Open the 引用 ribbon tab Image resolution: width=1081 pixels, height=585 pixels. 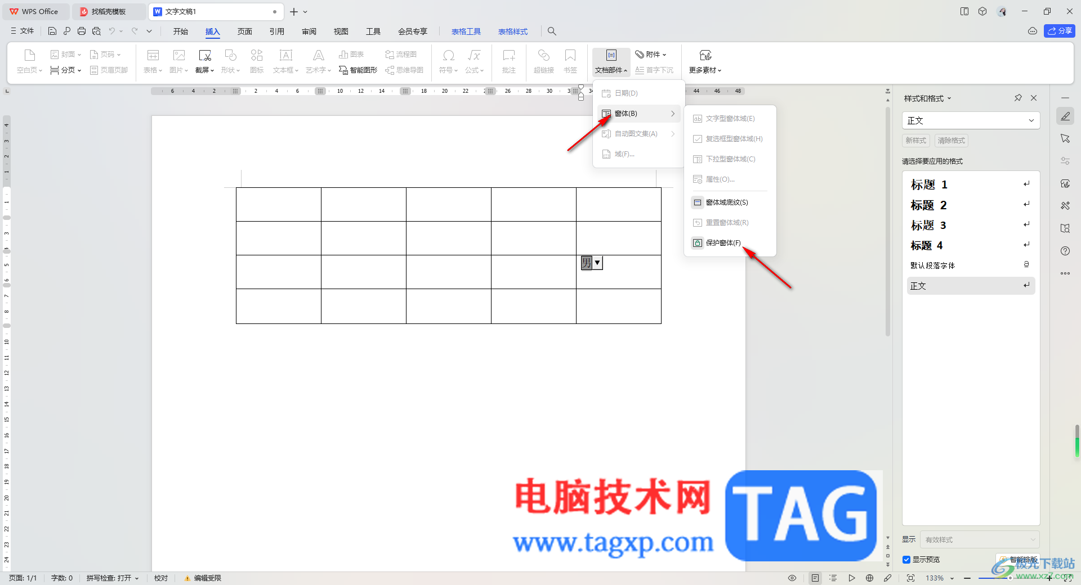[x=277, y=31]
